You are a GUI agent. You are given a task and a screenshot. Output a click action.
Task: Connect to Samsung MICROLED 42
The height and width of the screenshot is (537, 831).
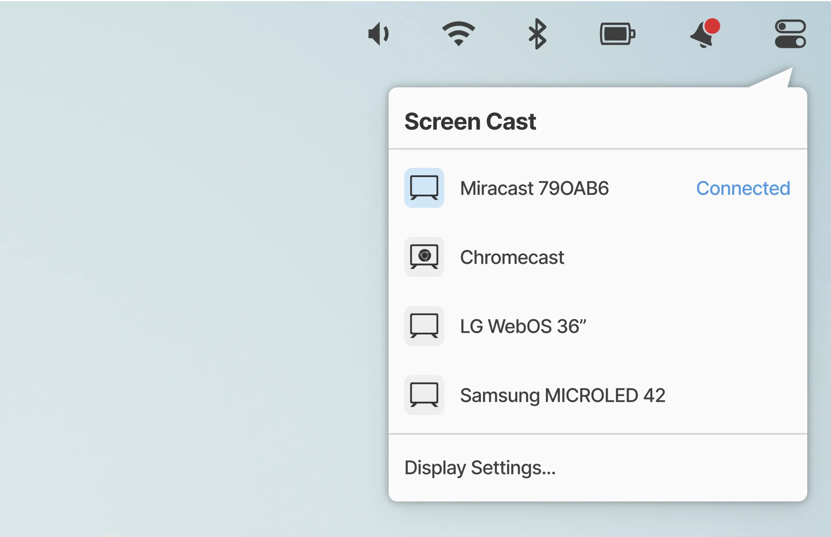(x=562, y=395)
